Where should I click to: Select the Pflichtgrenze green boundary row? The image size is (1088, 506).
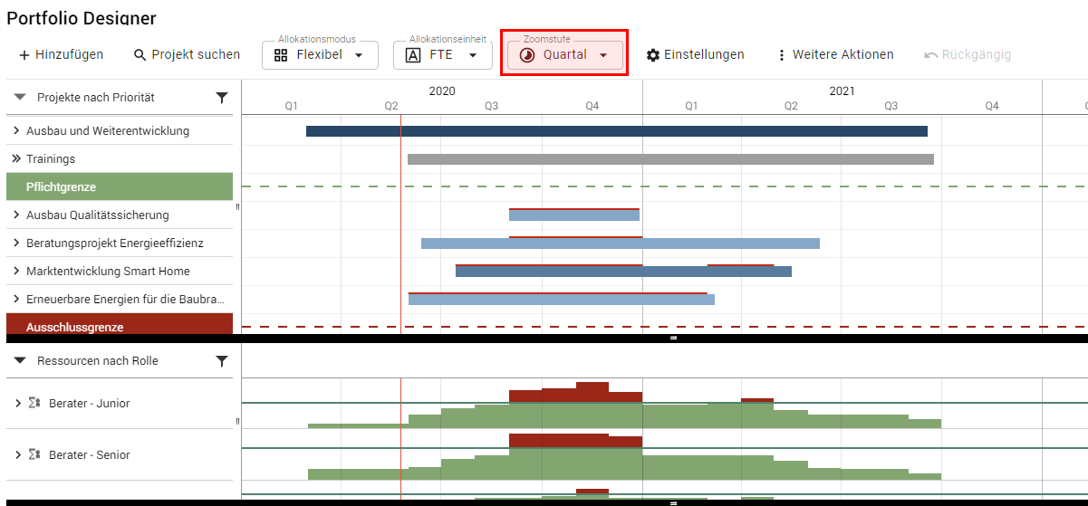click(119, 187)
